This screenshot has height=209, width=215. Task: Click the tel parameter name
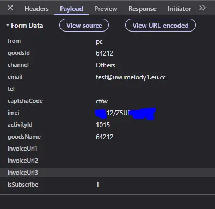tap(11, 89)
